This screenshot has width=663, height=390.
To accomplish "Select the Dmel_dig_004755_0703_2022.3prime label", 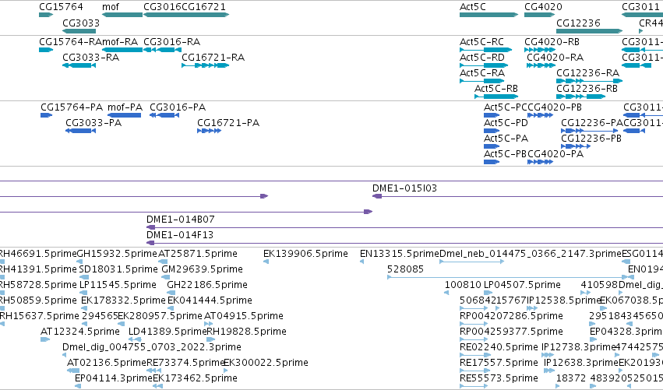I will 152,347.
